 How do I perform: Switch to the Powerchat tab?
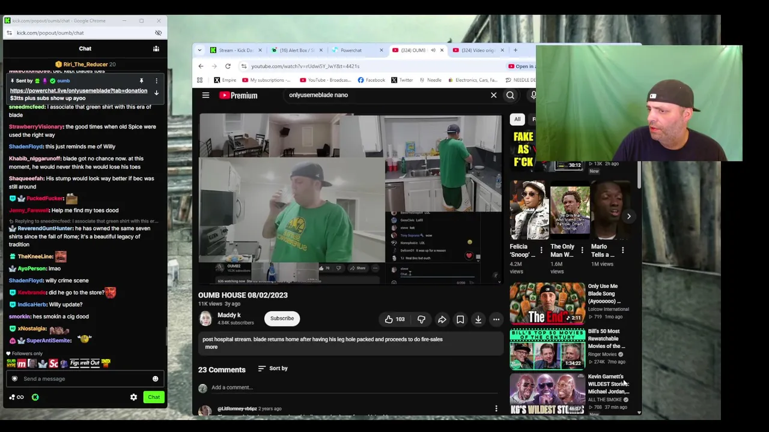point(357,50)
